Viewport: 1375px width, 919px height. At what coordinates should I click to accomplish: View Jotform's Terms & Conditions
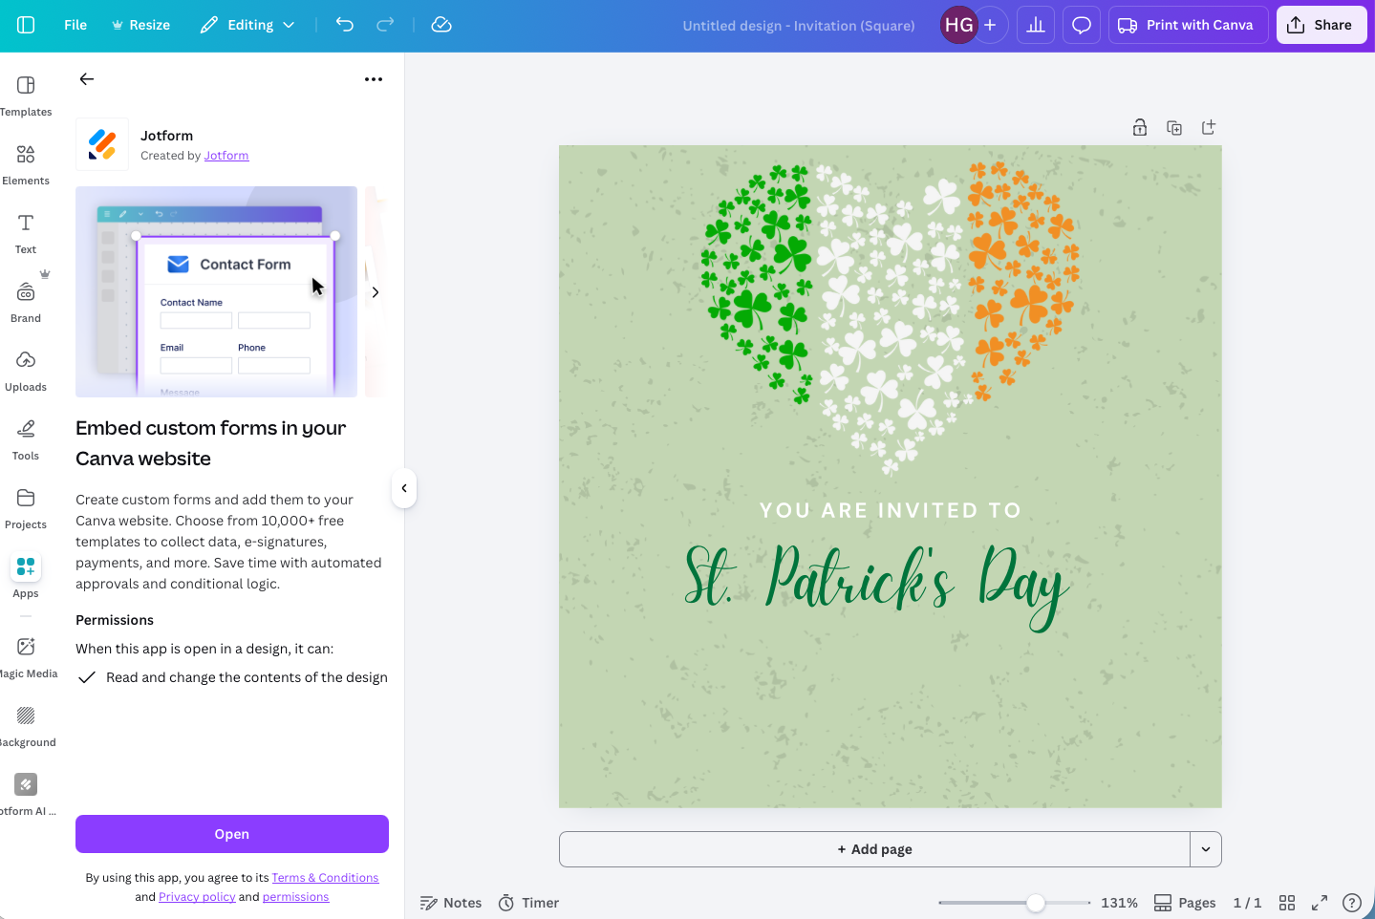325,877
